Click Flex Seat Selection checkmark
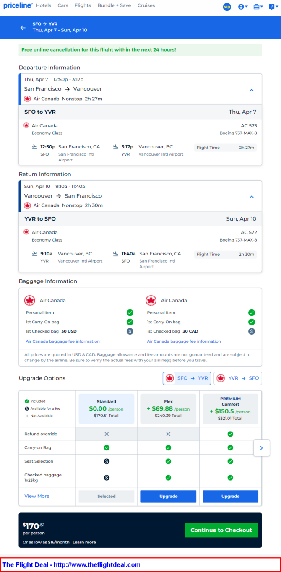This screenshot has height=572, width=281. pyautogui.click(x=168, y=461)
